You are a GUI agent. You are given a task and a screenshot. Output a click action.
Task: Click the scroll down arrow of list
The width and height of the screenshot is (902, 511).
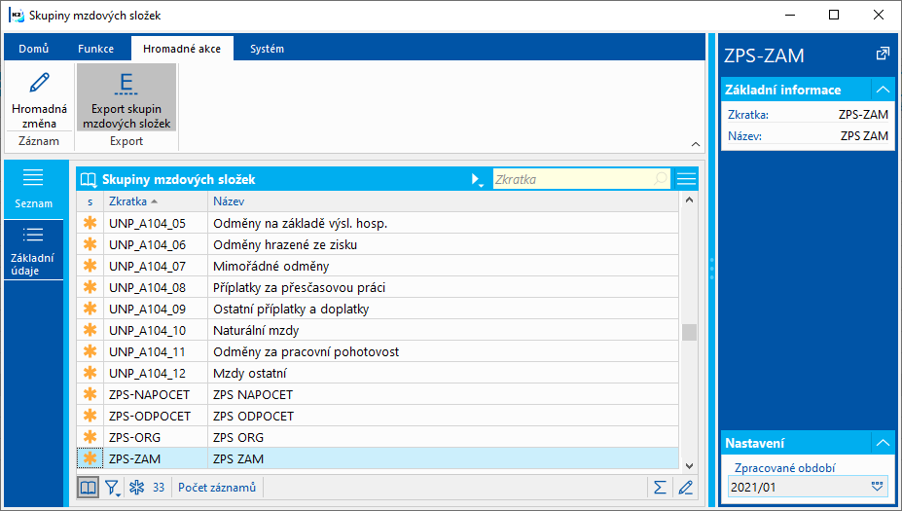(689, 465)
